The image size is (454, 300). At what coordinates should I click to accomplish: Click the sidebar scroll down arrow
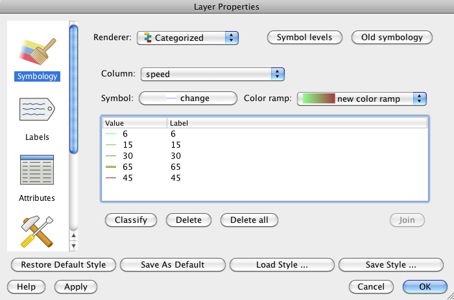point(73,246)
